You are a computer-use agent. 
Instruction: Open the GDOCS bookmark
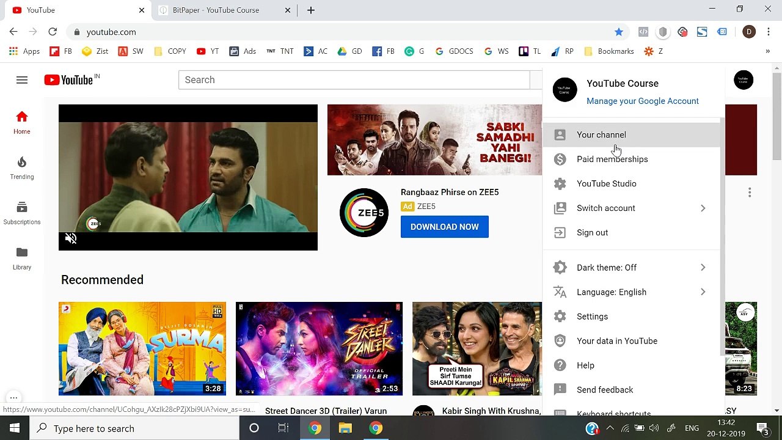coord(454,51)
